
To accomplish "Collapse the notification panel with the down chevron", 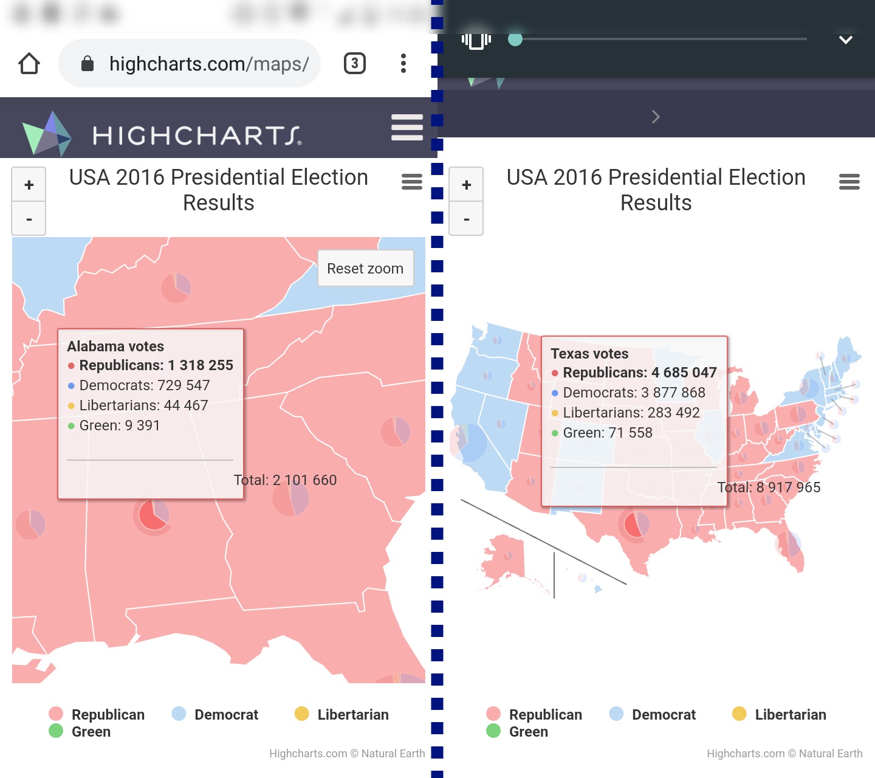I will (x=845, y=40).
